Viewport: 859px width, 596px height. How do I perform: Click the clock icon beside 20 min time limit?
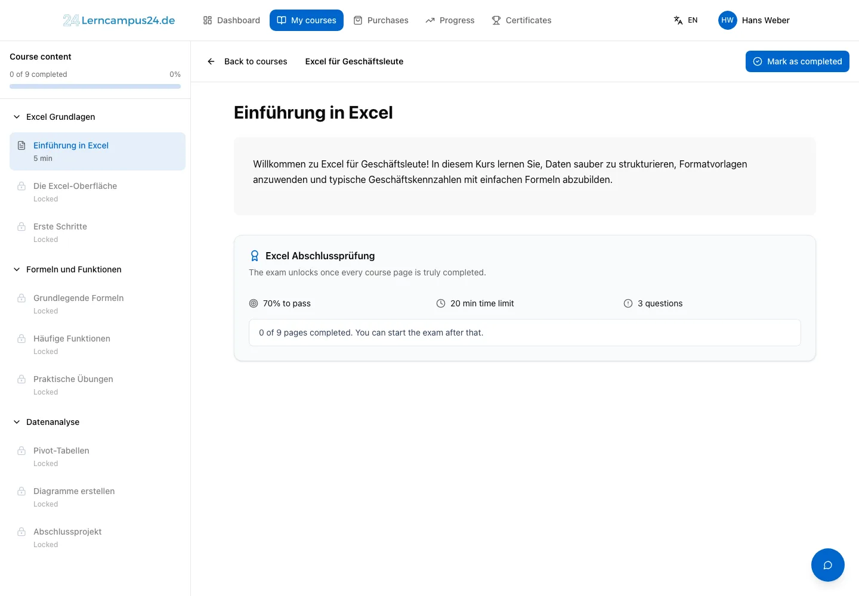441,303
